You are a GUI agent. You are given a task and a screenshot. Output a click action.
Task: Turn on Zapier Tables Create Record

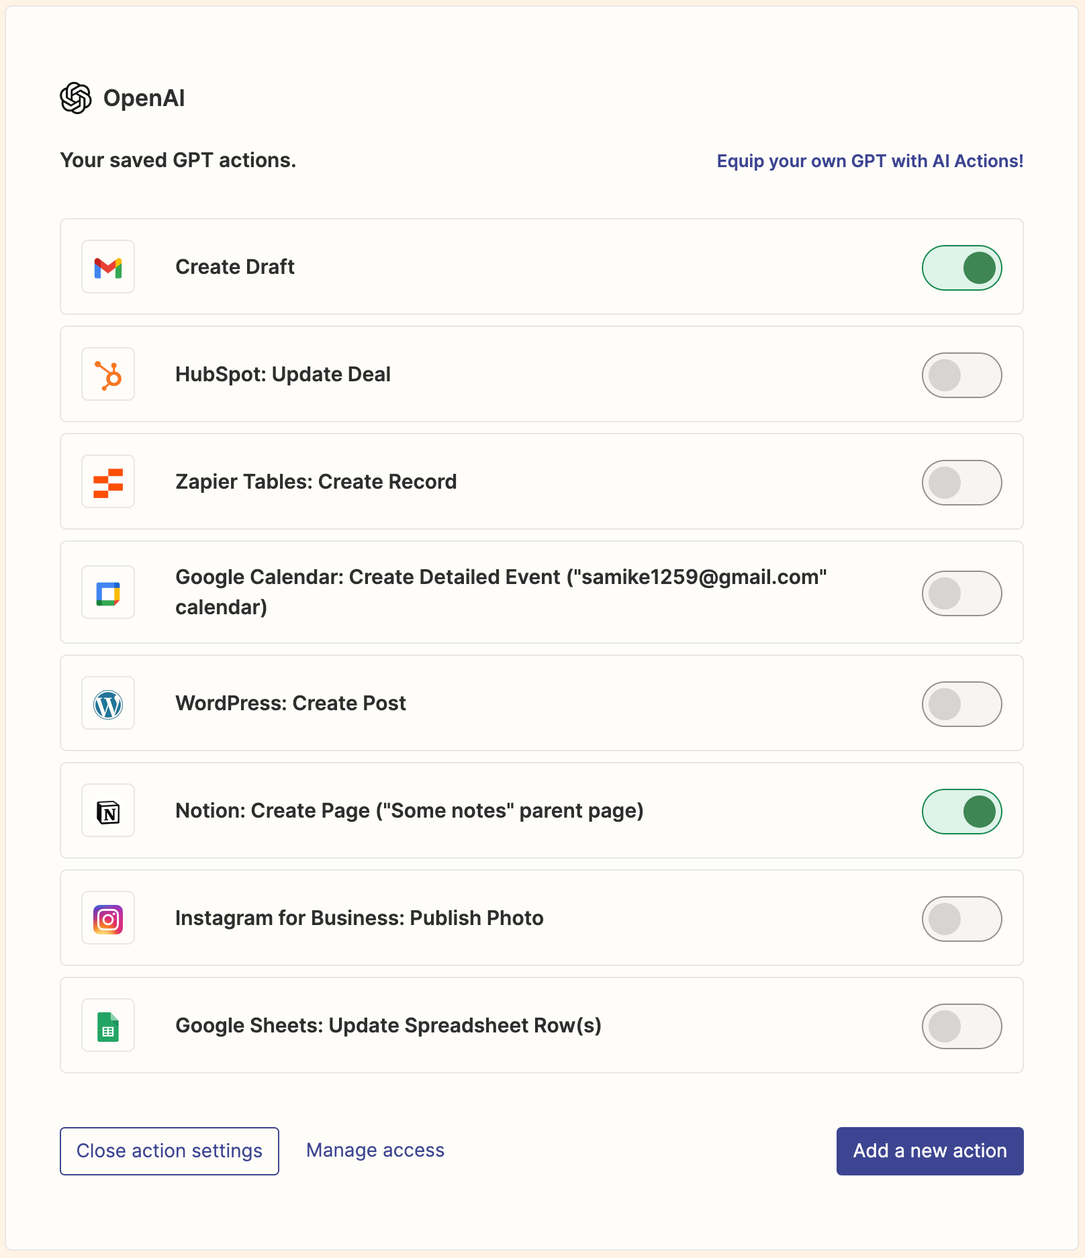click(961, 483)
